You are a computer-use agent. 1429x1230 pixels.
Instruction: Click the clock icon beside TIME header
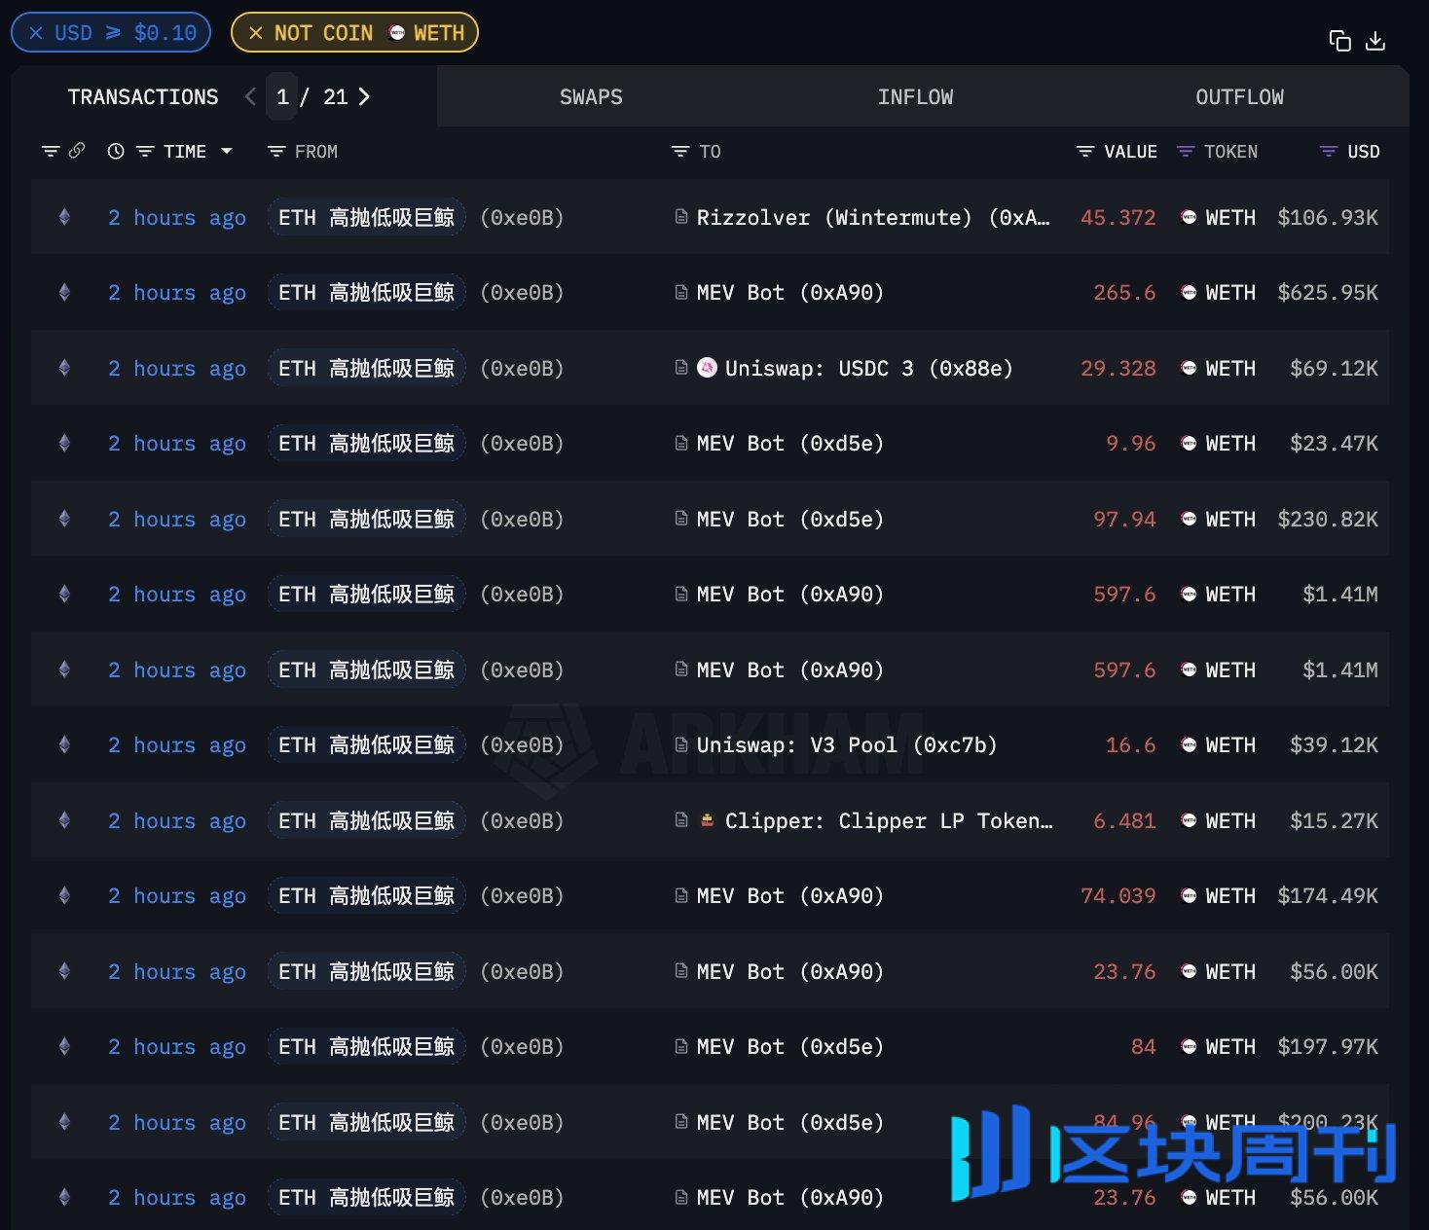(x=116, y=152)
